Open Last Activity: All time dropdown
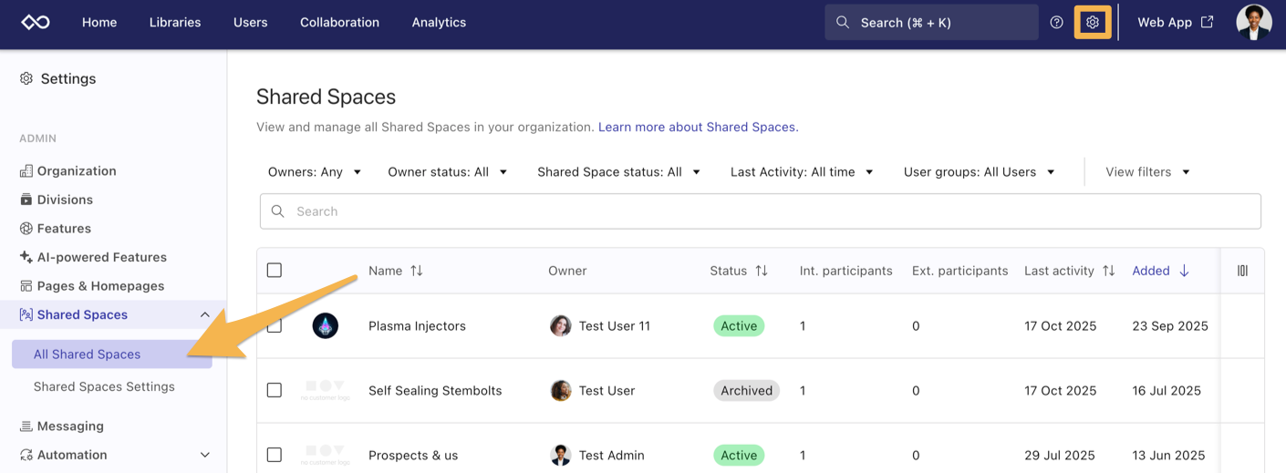1286x473 pixels. 803,171
